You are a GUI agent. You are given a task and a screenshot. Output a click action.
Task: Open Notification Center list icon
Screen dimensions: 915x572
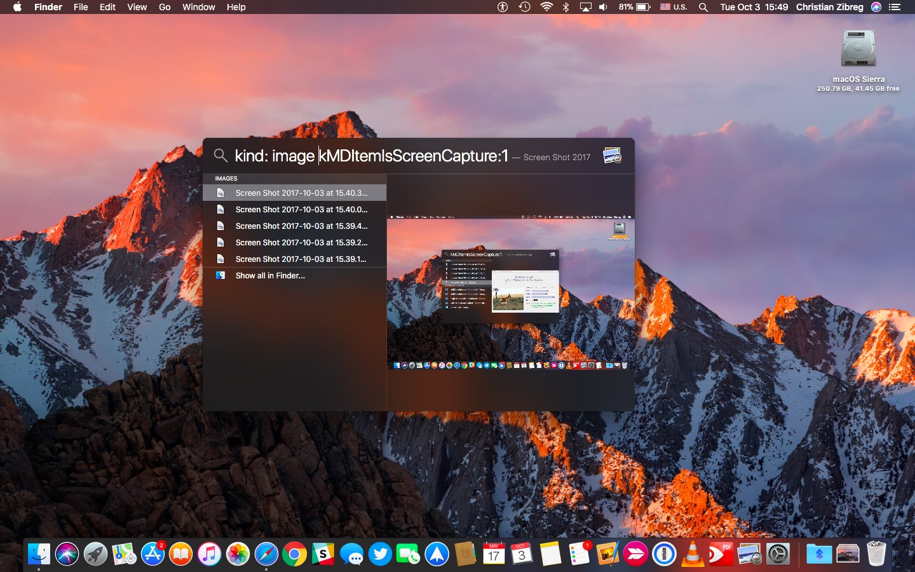click(x=895, y=7)
